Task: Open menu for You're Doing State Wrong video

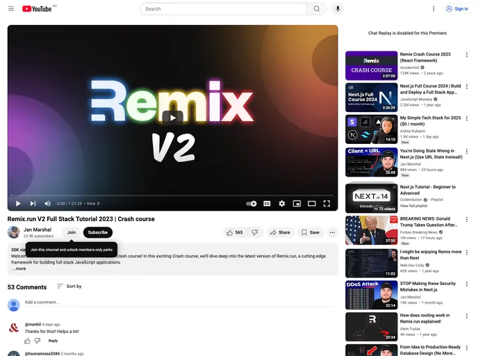Action: pyautogui.click(x=466, y=152)
